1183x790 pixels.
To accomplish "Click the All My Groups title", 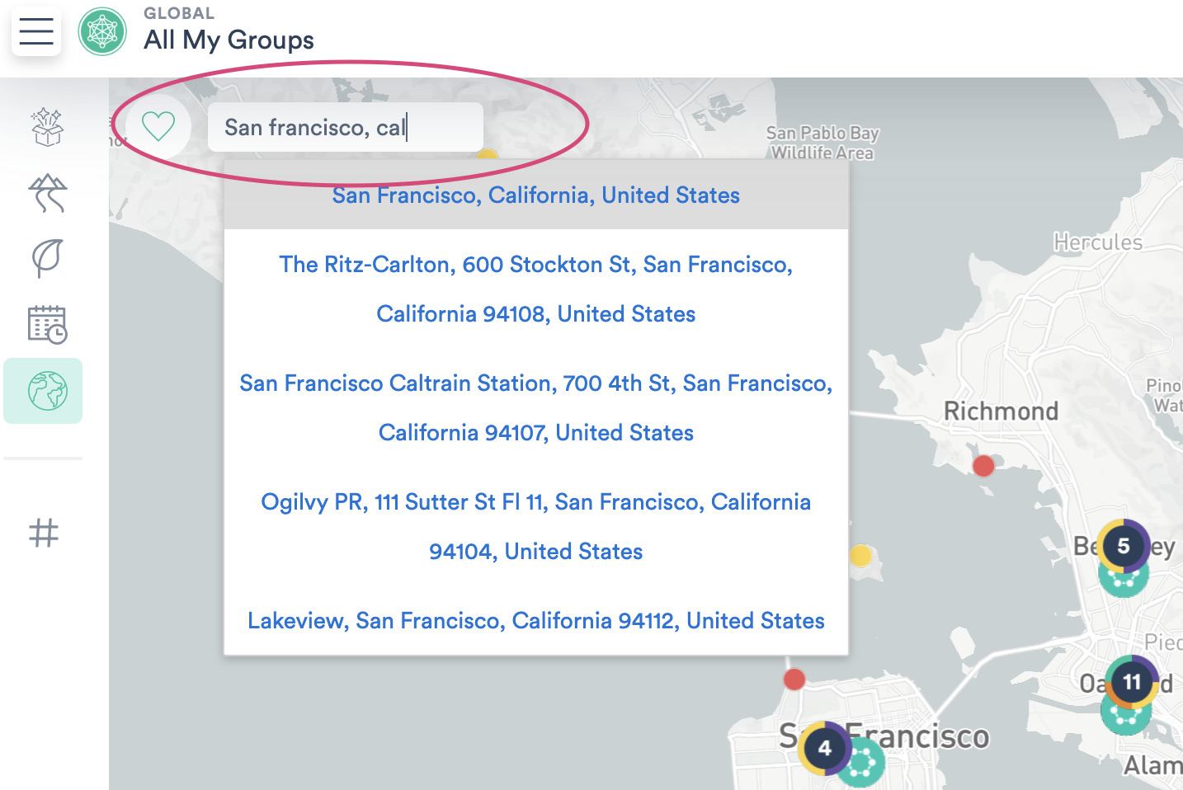I will (229, 40).
